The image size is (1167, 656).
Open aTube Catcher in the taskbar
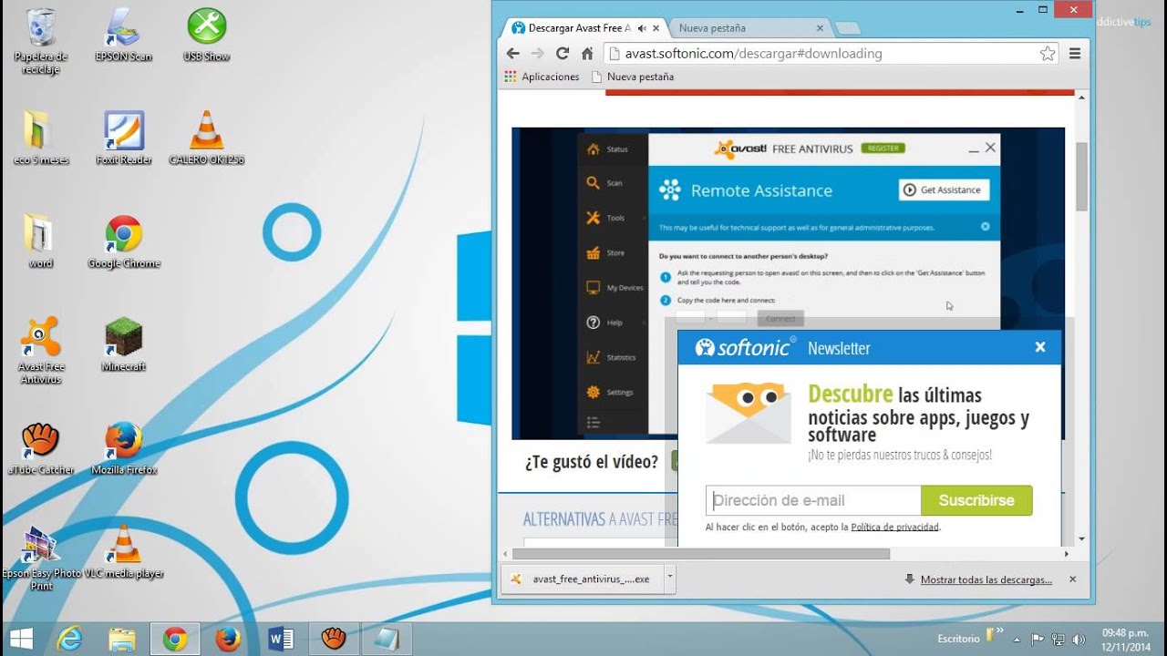(x=334, y=639)
